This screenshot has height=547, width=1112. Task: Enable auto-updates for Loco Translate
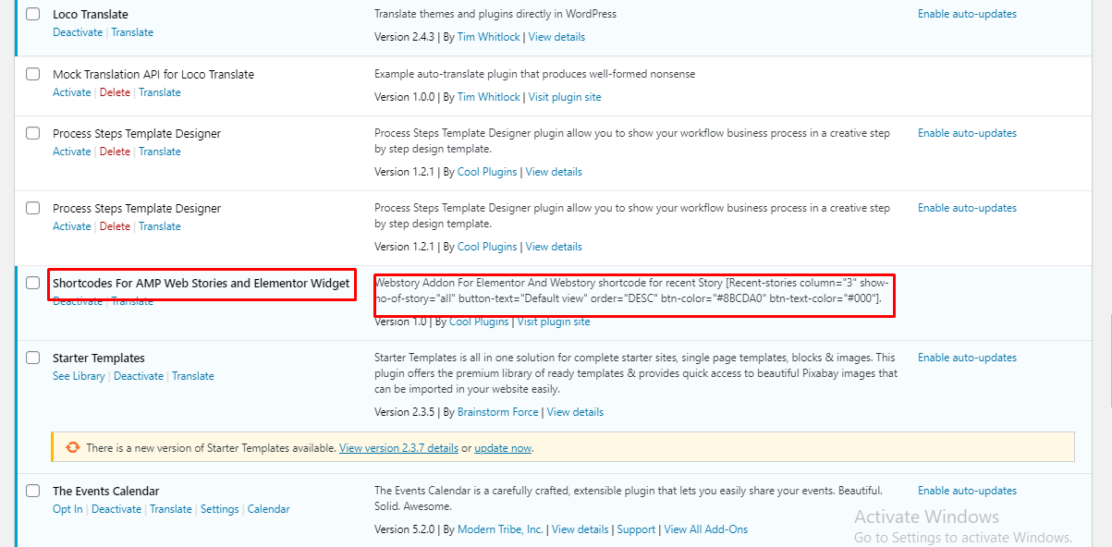pyautogui.click(x=967, y=14)
